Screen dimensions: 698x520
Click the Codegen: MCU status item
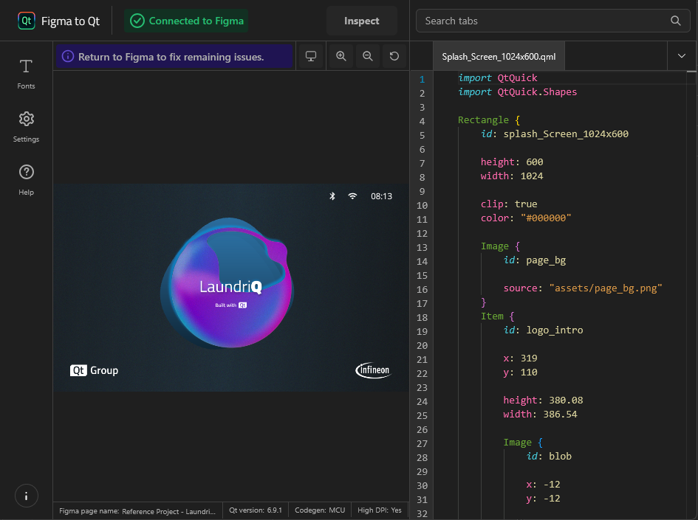tap(319, 510)
